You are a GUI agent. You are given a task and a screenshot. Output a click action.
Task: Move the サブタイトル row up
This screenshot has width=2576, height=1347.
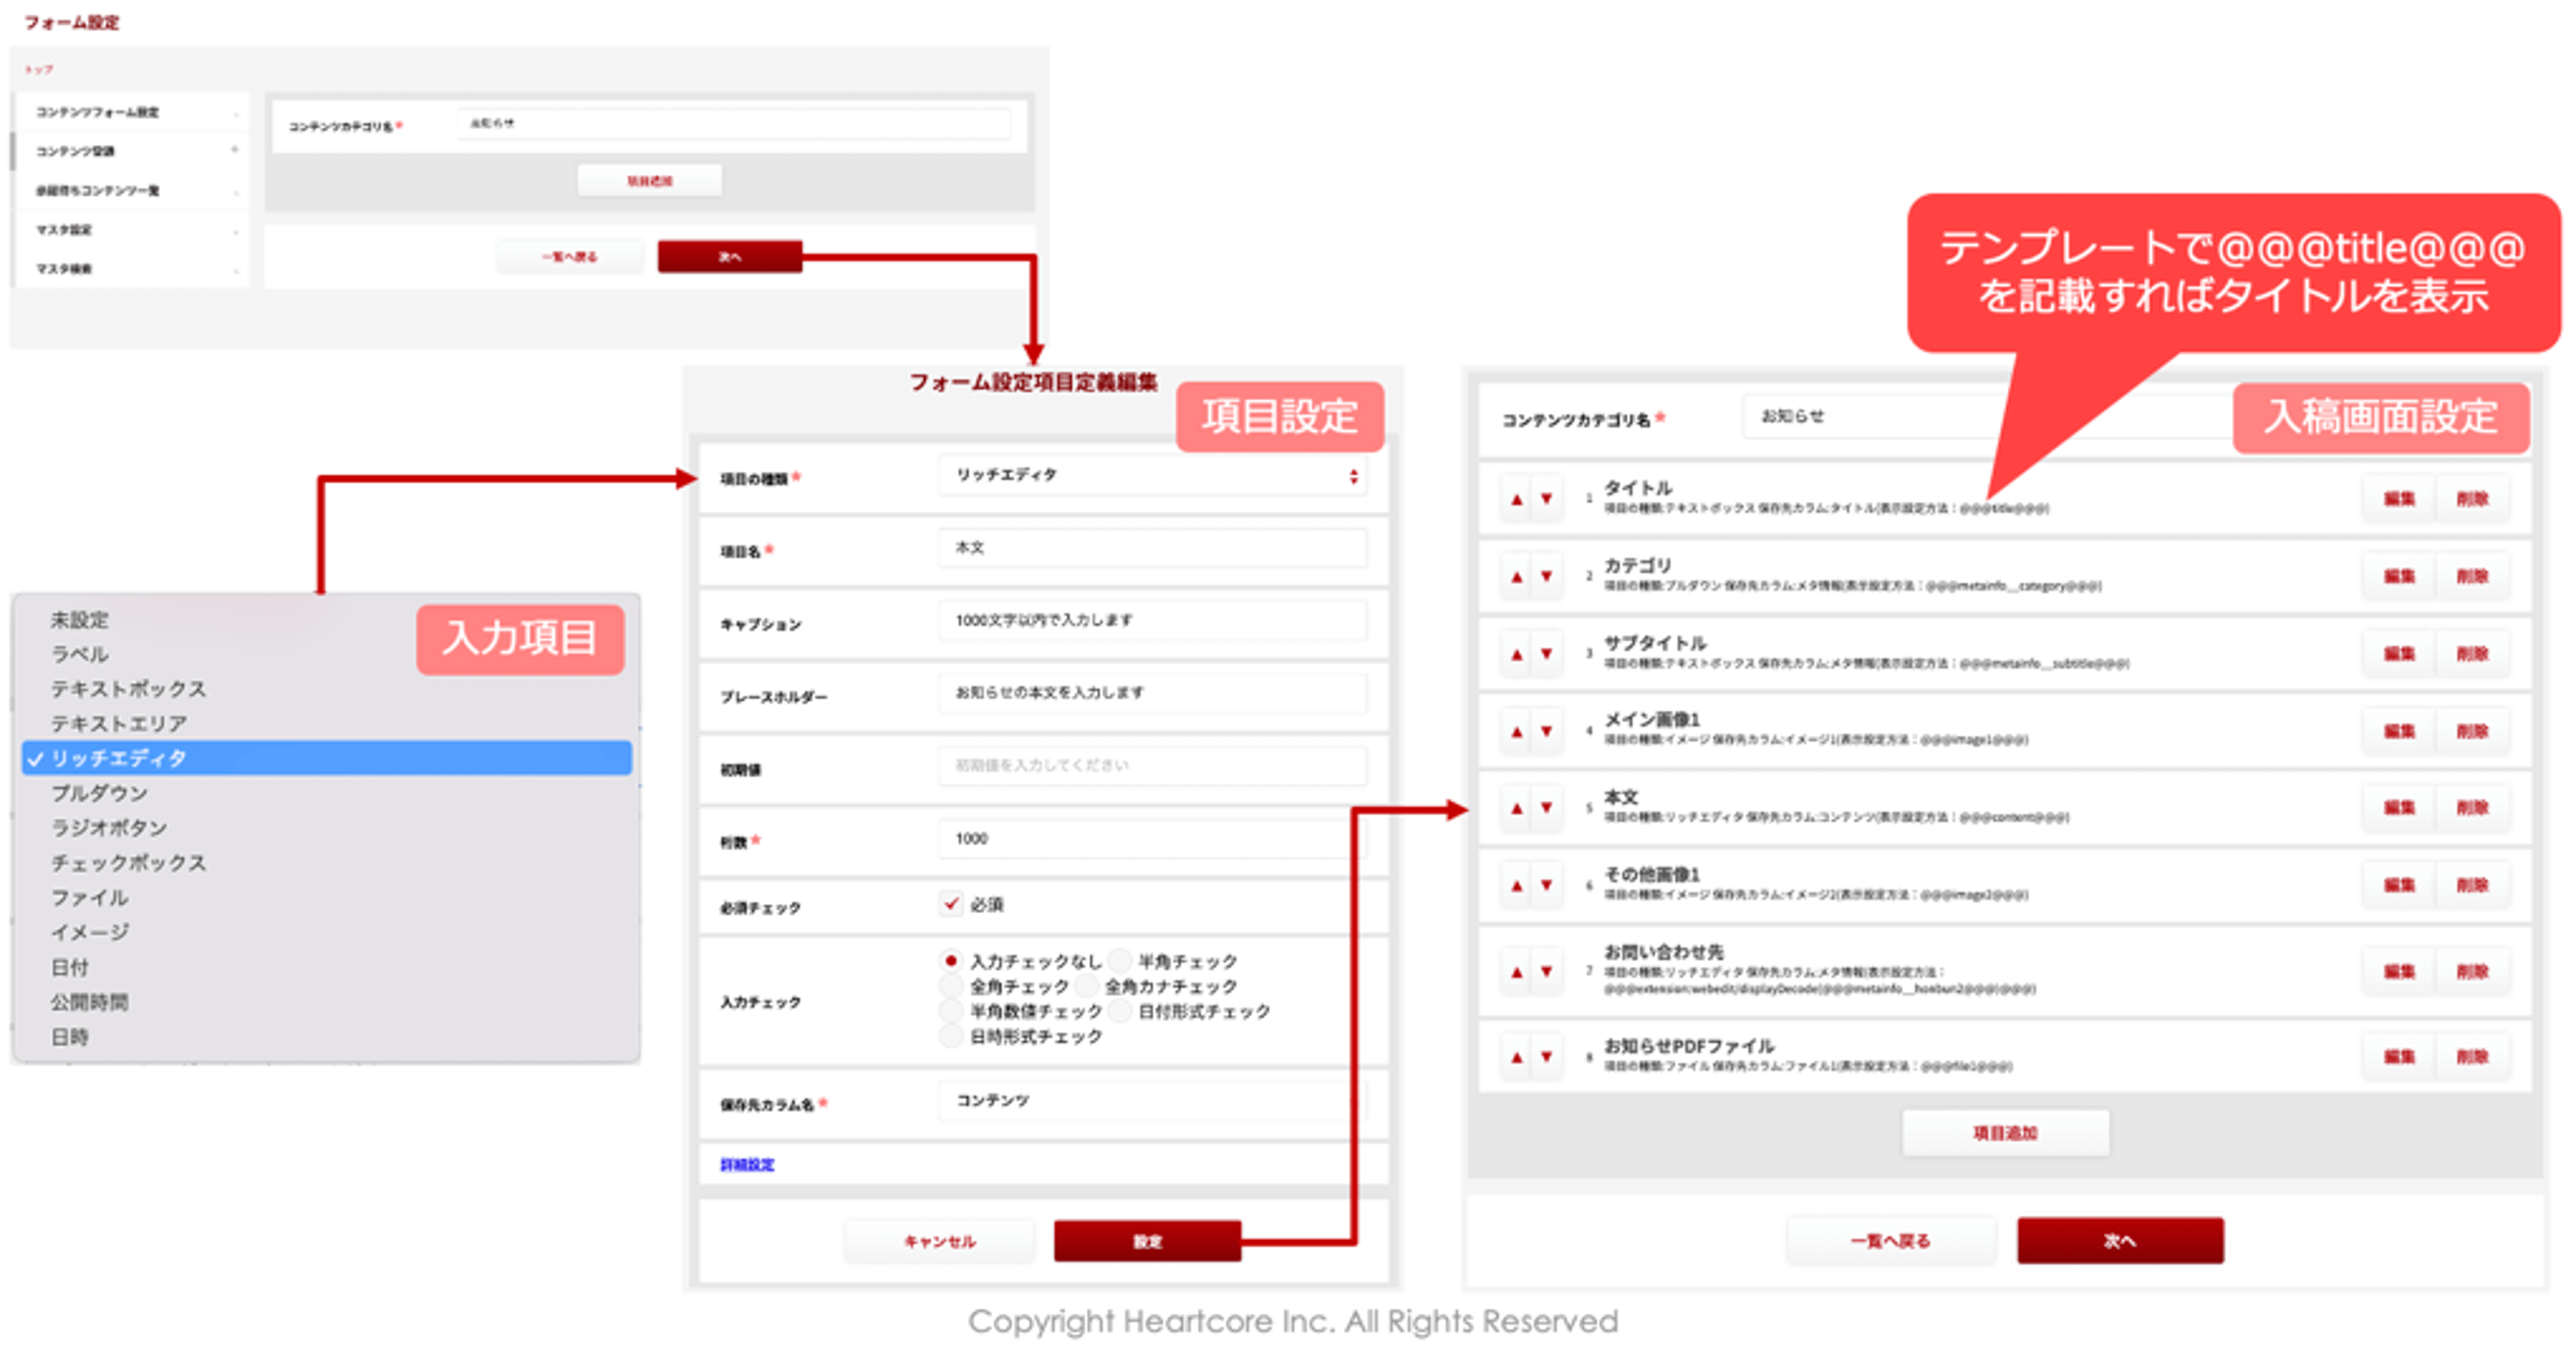1517,654
